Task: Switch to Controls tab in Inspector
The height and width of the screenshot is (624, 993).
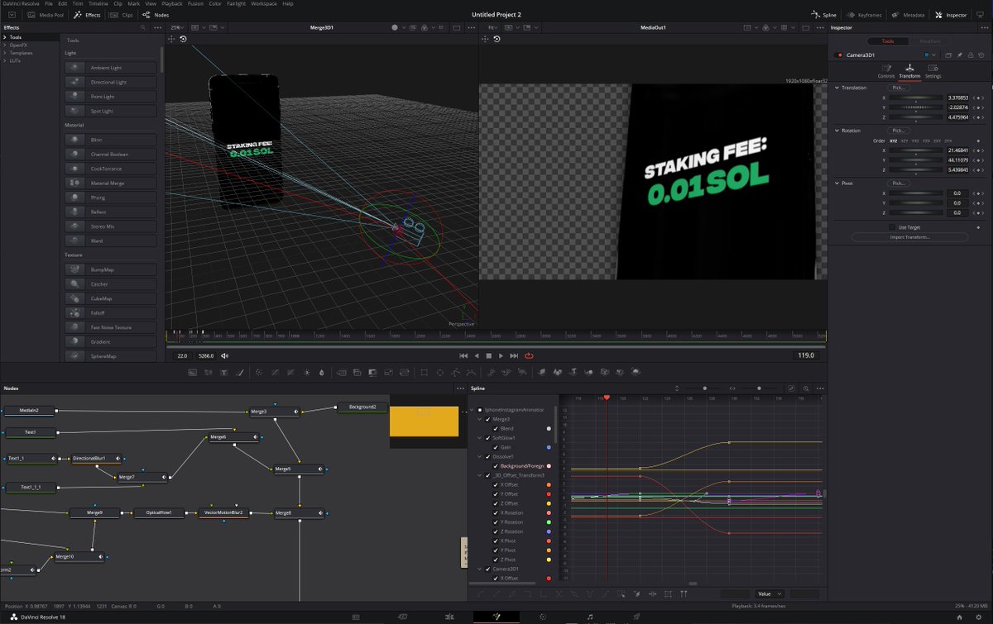Action: click(886, 71)
